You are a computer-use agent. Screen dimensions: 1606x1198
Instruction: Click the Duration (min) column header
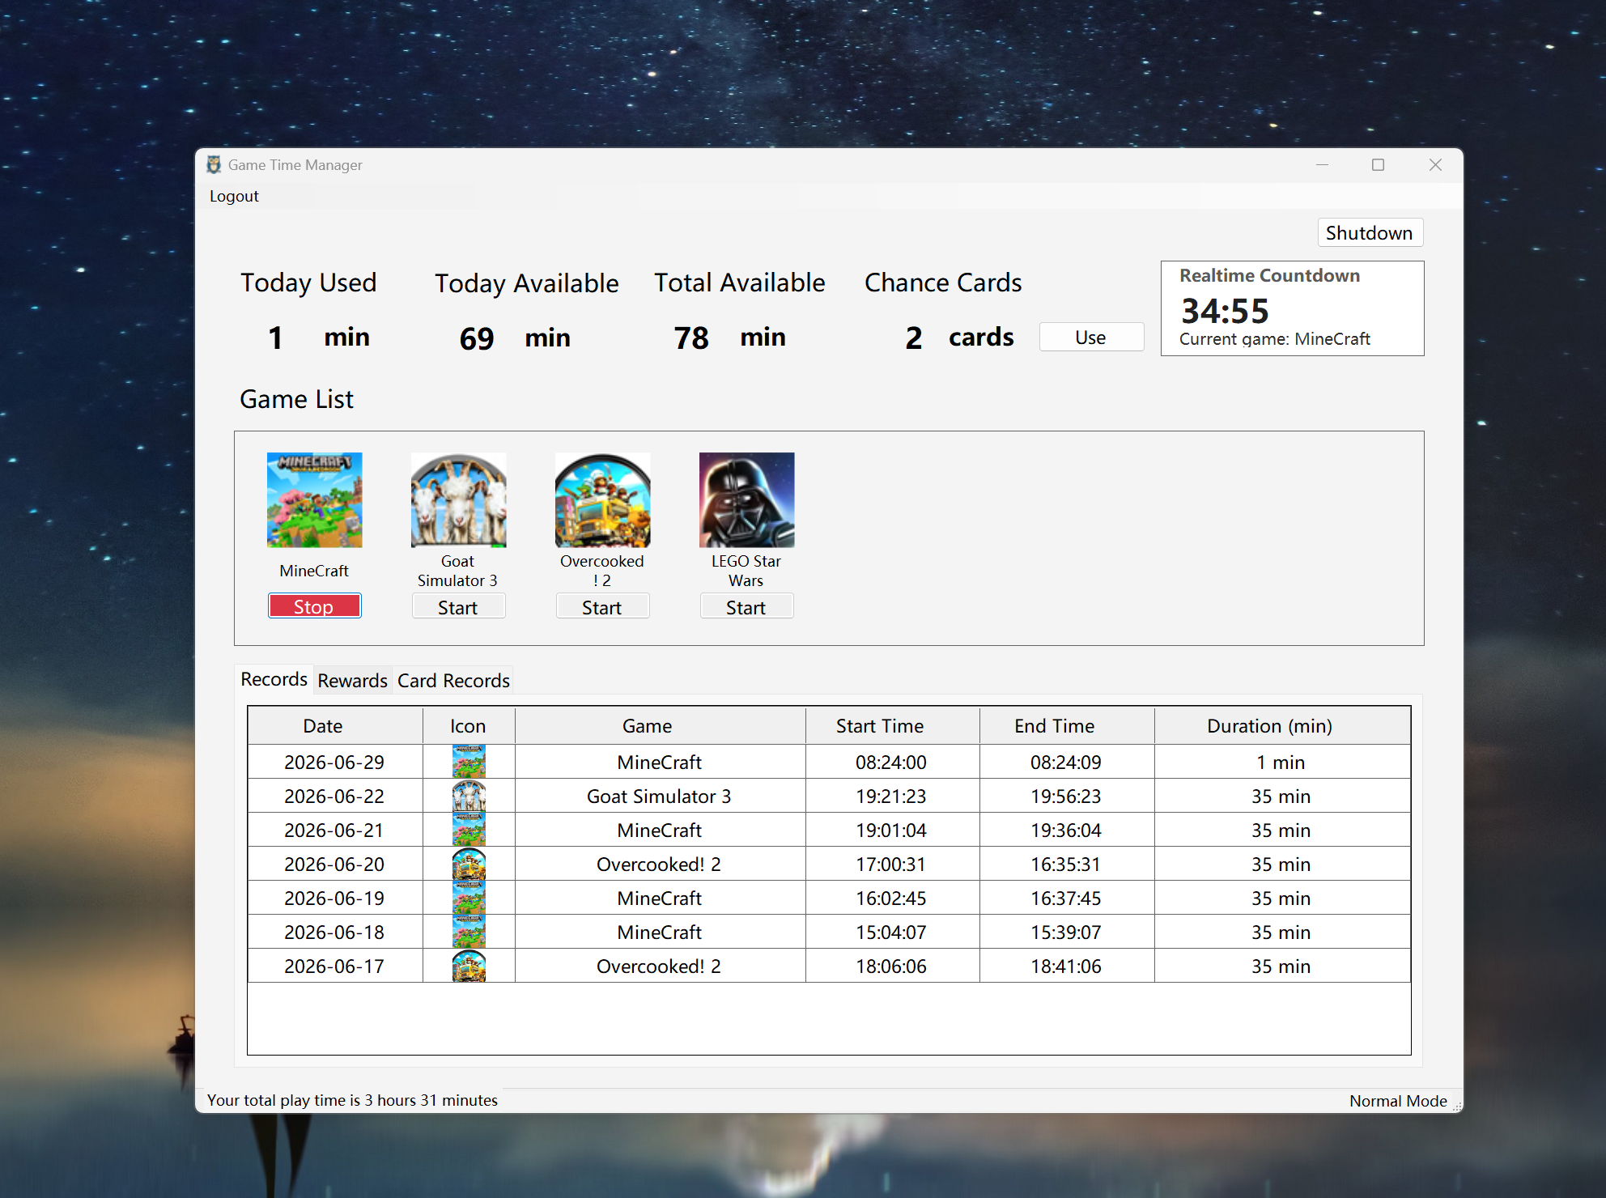[x=1282, y=726]
